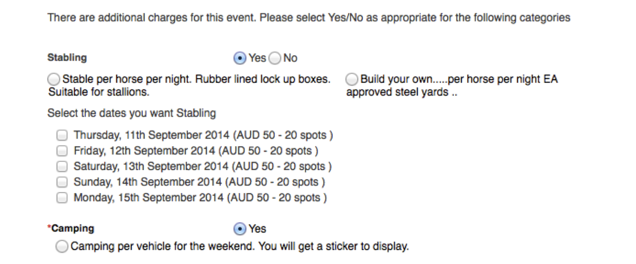Click the bold Camping heading label
The height and width of the screenshot is (264, 636).
pos(73,229)
